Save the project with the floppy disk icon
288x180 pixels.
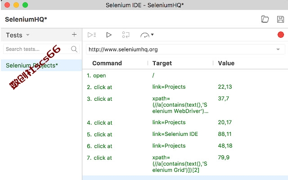click(280, 19)
